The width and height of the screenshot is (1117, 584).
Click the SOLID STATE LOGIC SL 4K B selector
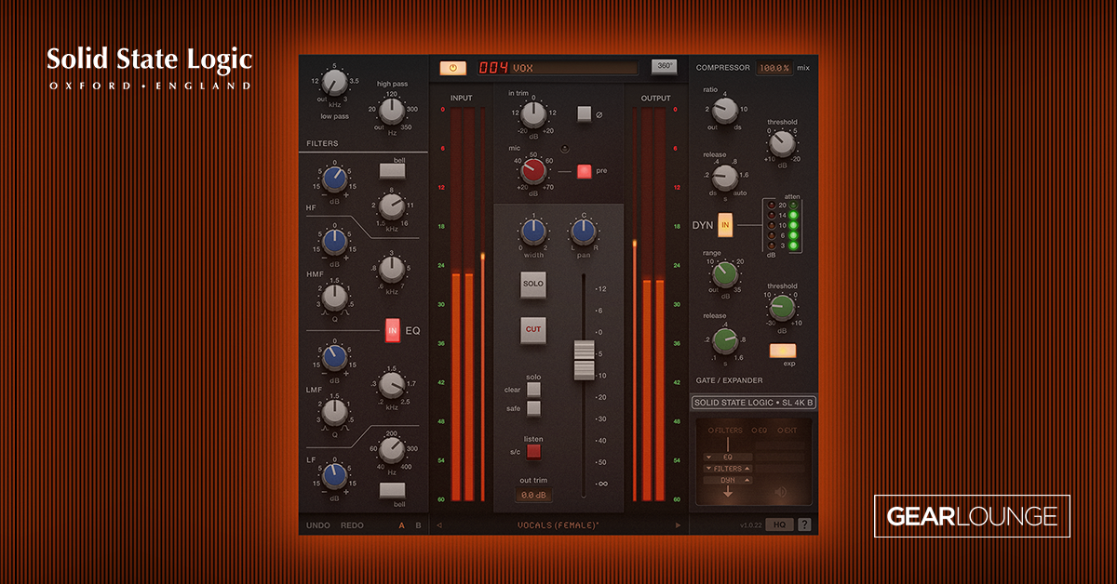click(x=752, y=400)
